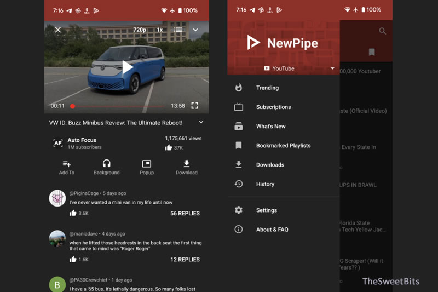The width and height of the screenshot is (438, 292).
Task: Open @PiginaCage profile picture
Action: (x=57, y=198)
